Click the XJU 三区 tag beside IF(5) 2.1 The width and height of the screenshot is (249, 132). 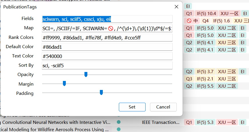(227, 79)
